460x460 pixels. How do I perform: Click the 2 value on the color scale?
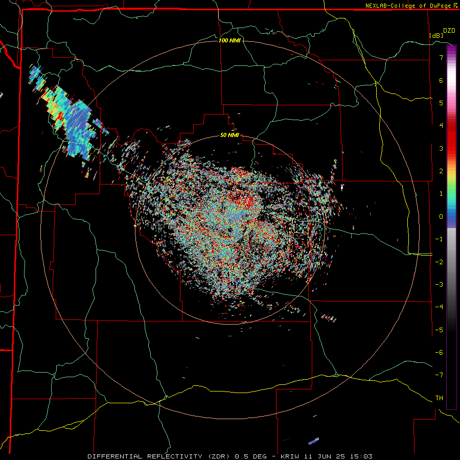(x=441, y=171)
